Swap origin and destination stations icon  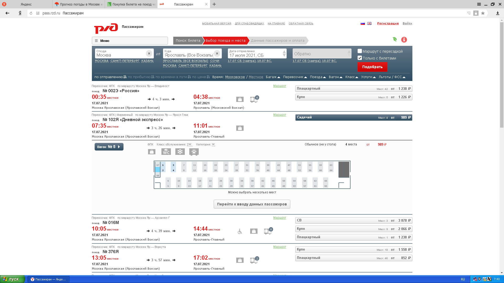158,54
